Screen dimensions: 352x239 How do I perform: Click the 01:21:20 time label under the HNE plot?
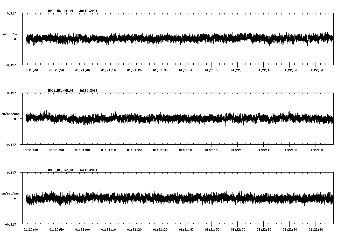[x=134, y=70]
